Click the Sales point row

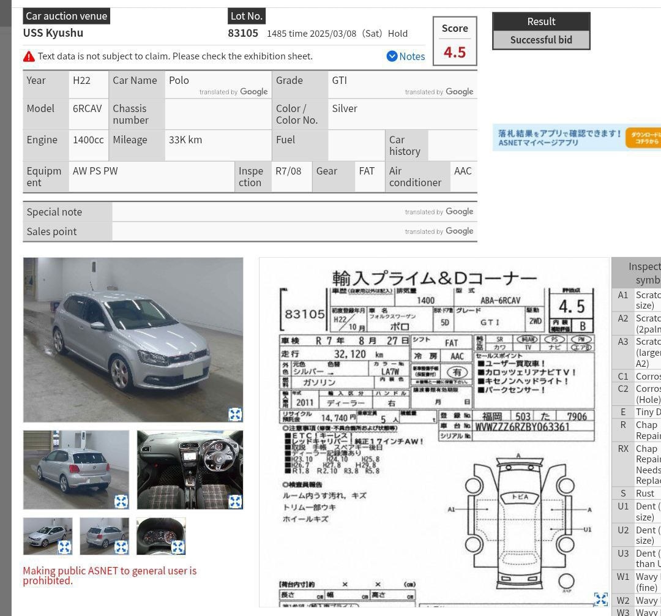click(250, 231)
